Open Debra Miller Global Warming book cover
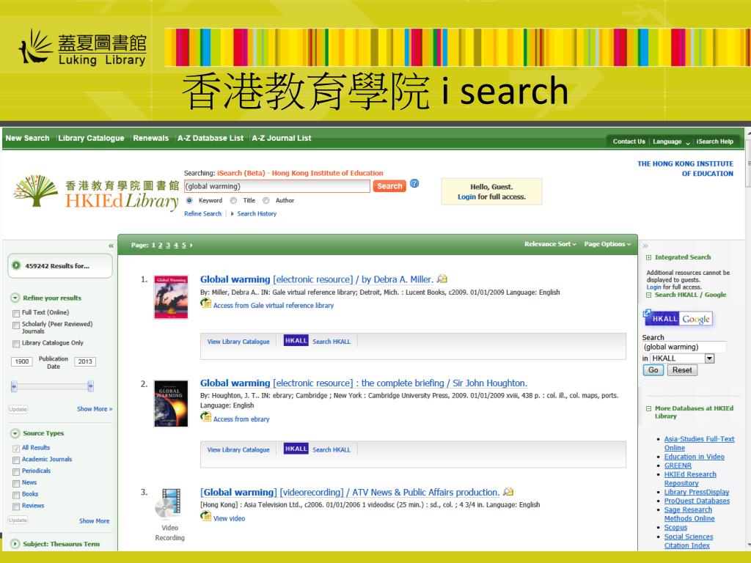 171,297
